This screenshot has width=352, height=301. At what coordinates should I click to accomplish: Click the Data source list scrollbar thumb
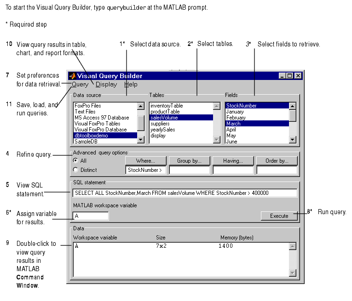pyautogui.click(x=141, y=123)
